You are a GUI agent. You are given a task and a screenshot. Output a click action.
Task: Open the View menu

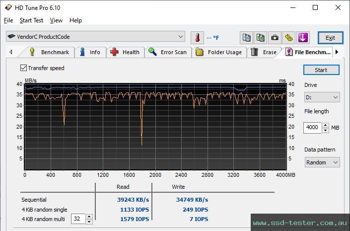pos(56,20)
